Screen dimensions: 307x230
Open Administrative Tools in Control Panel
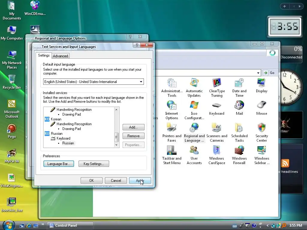point(172,88)
